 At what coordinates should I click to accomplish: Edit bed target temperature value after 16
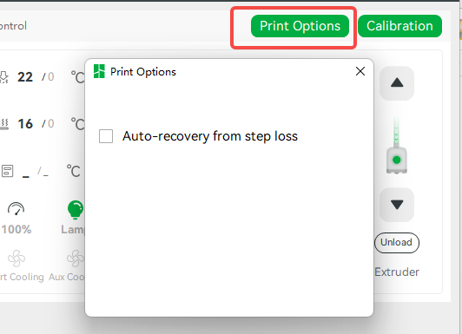pyautogui.click(x=51, y=123)
